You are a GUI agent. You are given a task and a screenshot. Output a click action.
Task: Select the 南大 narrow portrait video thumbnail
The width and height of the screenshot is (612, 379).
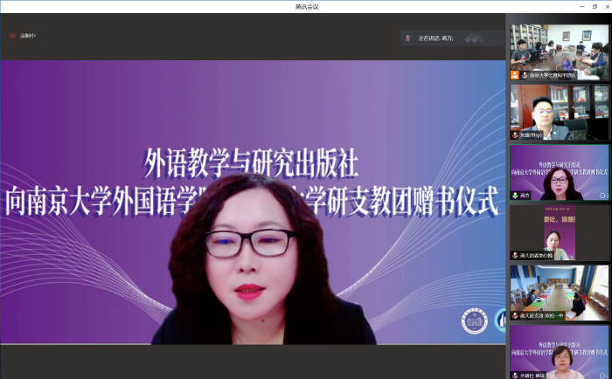559,233
